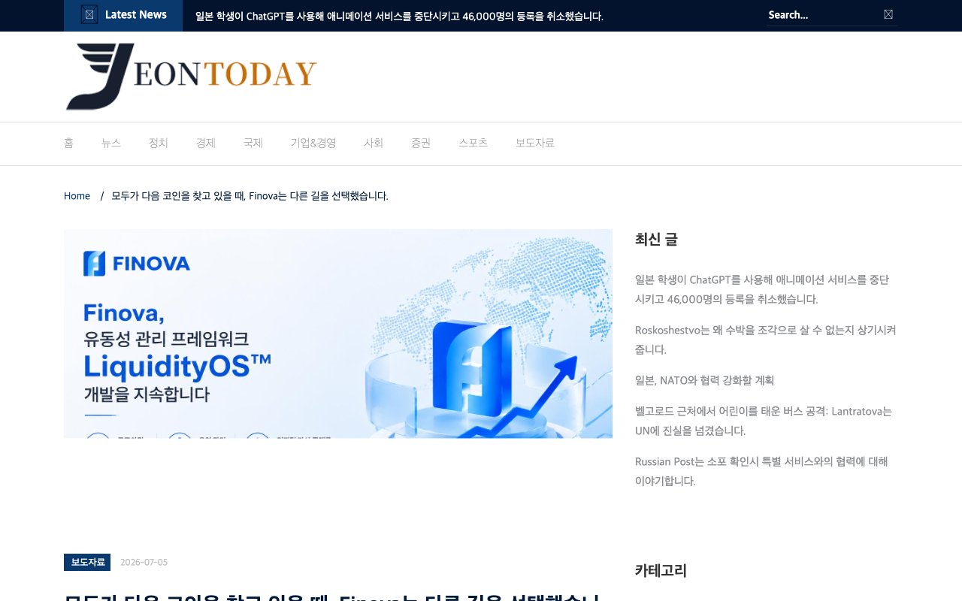Go to the 국제 section
Screen dimensions: 962x601
point(253,143)
